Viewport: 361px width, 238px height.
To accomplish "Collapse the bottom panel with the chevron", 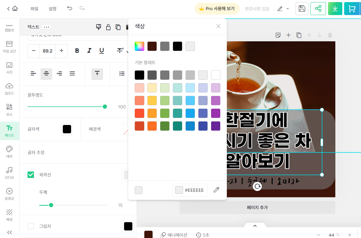I will (x=255, y=226).
